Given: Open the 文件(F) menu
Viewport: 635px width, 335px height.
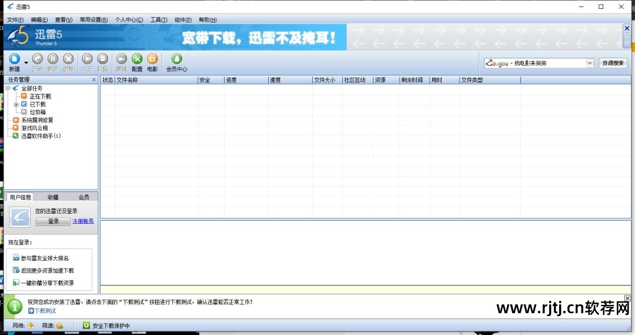Looking at the screenshot, I should tap(15, 19).
